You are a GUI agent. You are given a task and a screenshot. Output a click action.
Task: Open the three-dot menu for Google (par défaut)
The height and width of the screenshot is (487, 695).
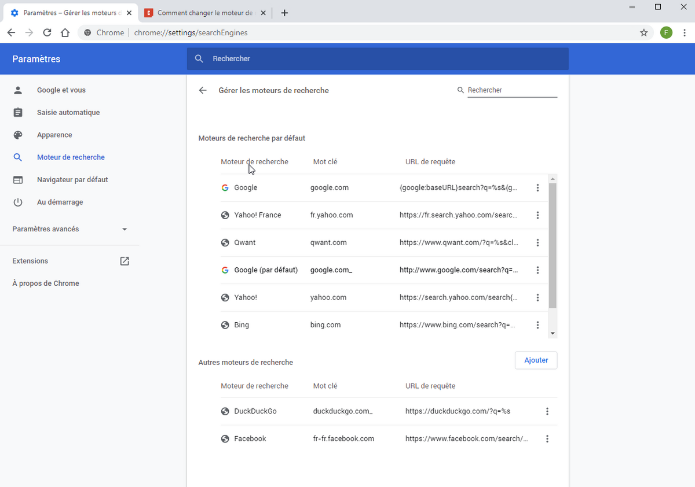point(537,270)
